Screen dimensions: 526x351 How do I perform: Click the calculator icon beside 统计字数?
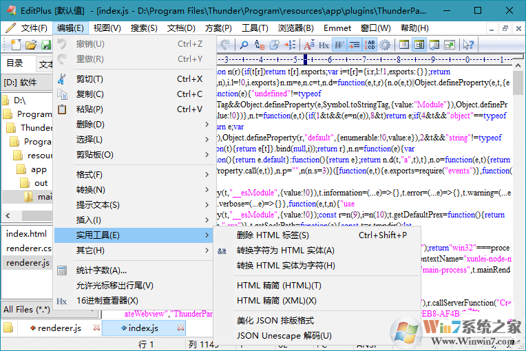[x=62, y=270]
